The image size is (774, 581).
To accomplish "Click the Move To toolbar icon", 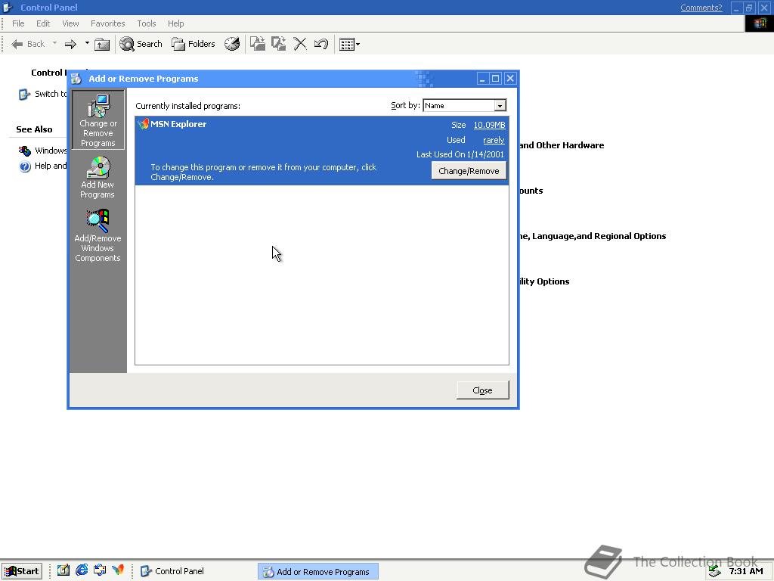I will click(258, 44).
